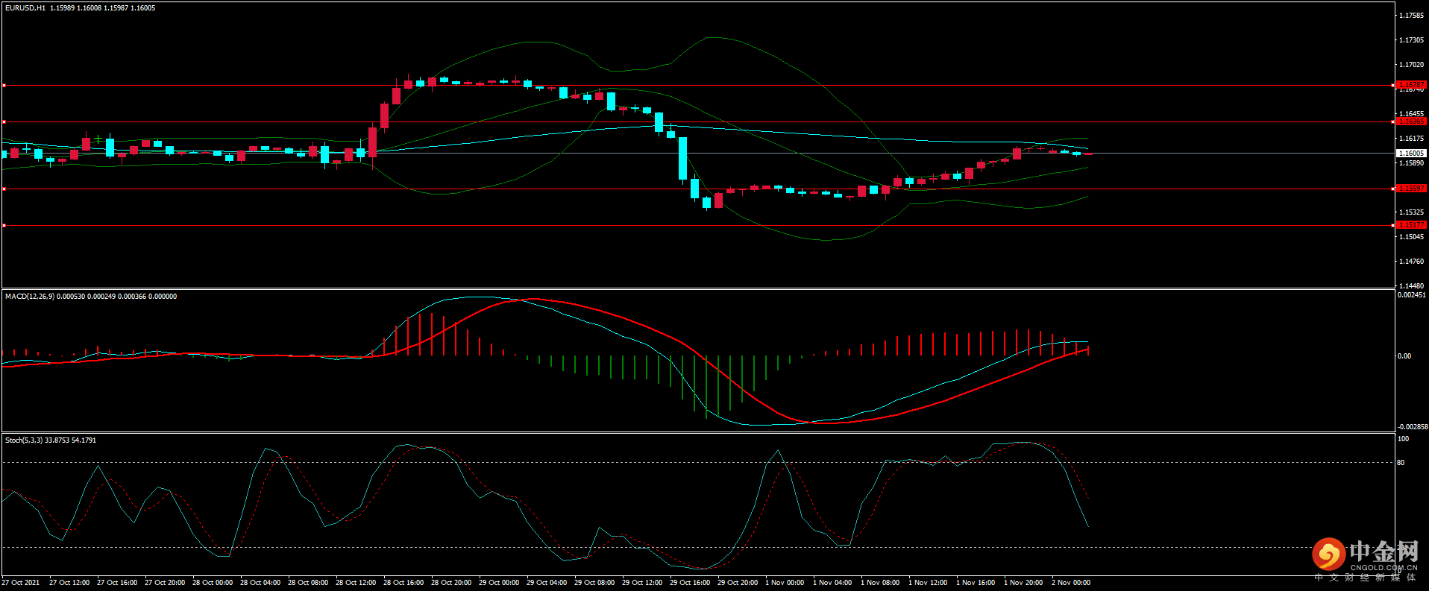Select left handle of the bottom red line
The width and height of the screenshot is (1429, 591).
4,225
